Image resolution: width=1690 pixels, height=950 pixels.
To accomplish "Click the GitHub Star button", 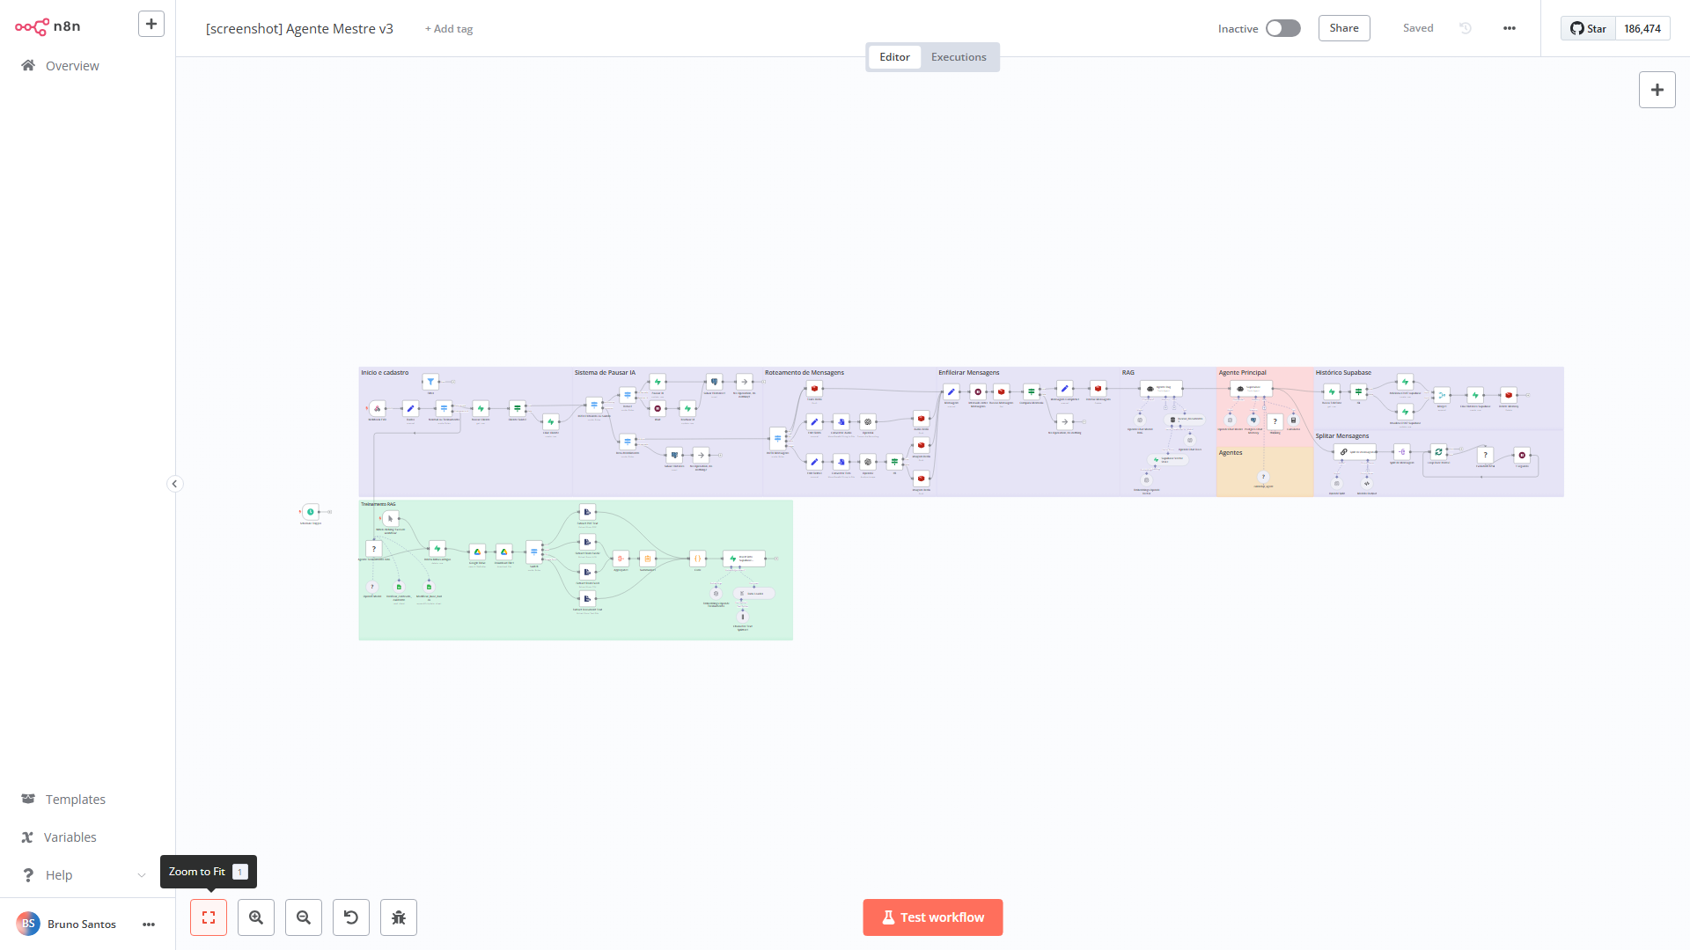I will [x=1589, y=28].
